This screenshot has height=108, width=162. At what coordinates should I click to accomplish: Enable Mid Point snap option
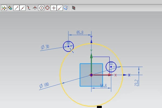(22, 8)
